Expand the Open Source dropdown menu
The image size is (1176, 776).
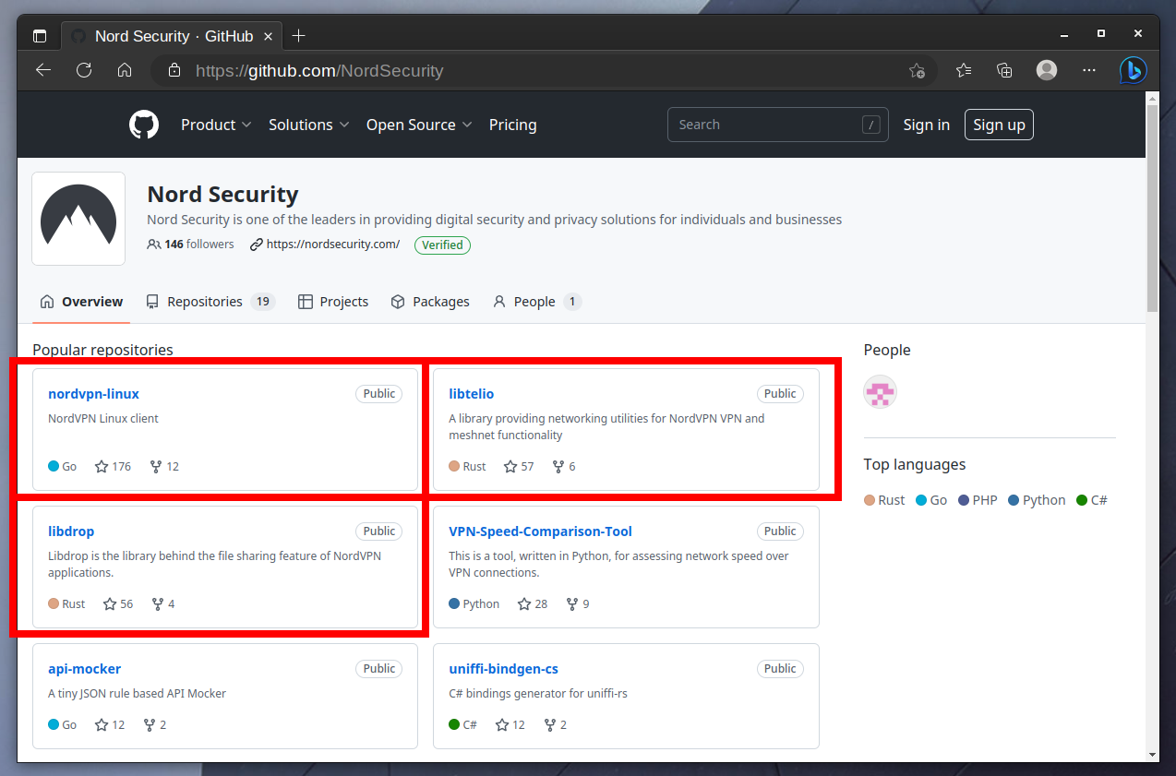(x=419, y=125)
